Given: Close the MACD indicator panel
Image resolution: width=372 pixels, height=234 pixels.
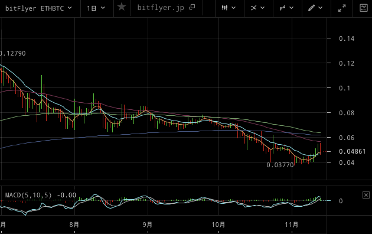Looking at the screenshot, I should [x=366, y=195].
